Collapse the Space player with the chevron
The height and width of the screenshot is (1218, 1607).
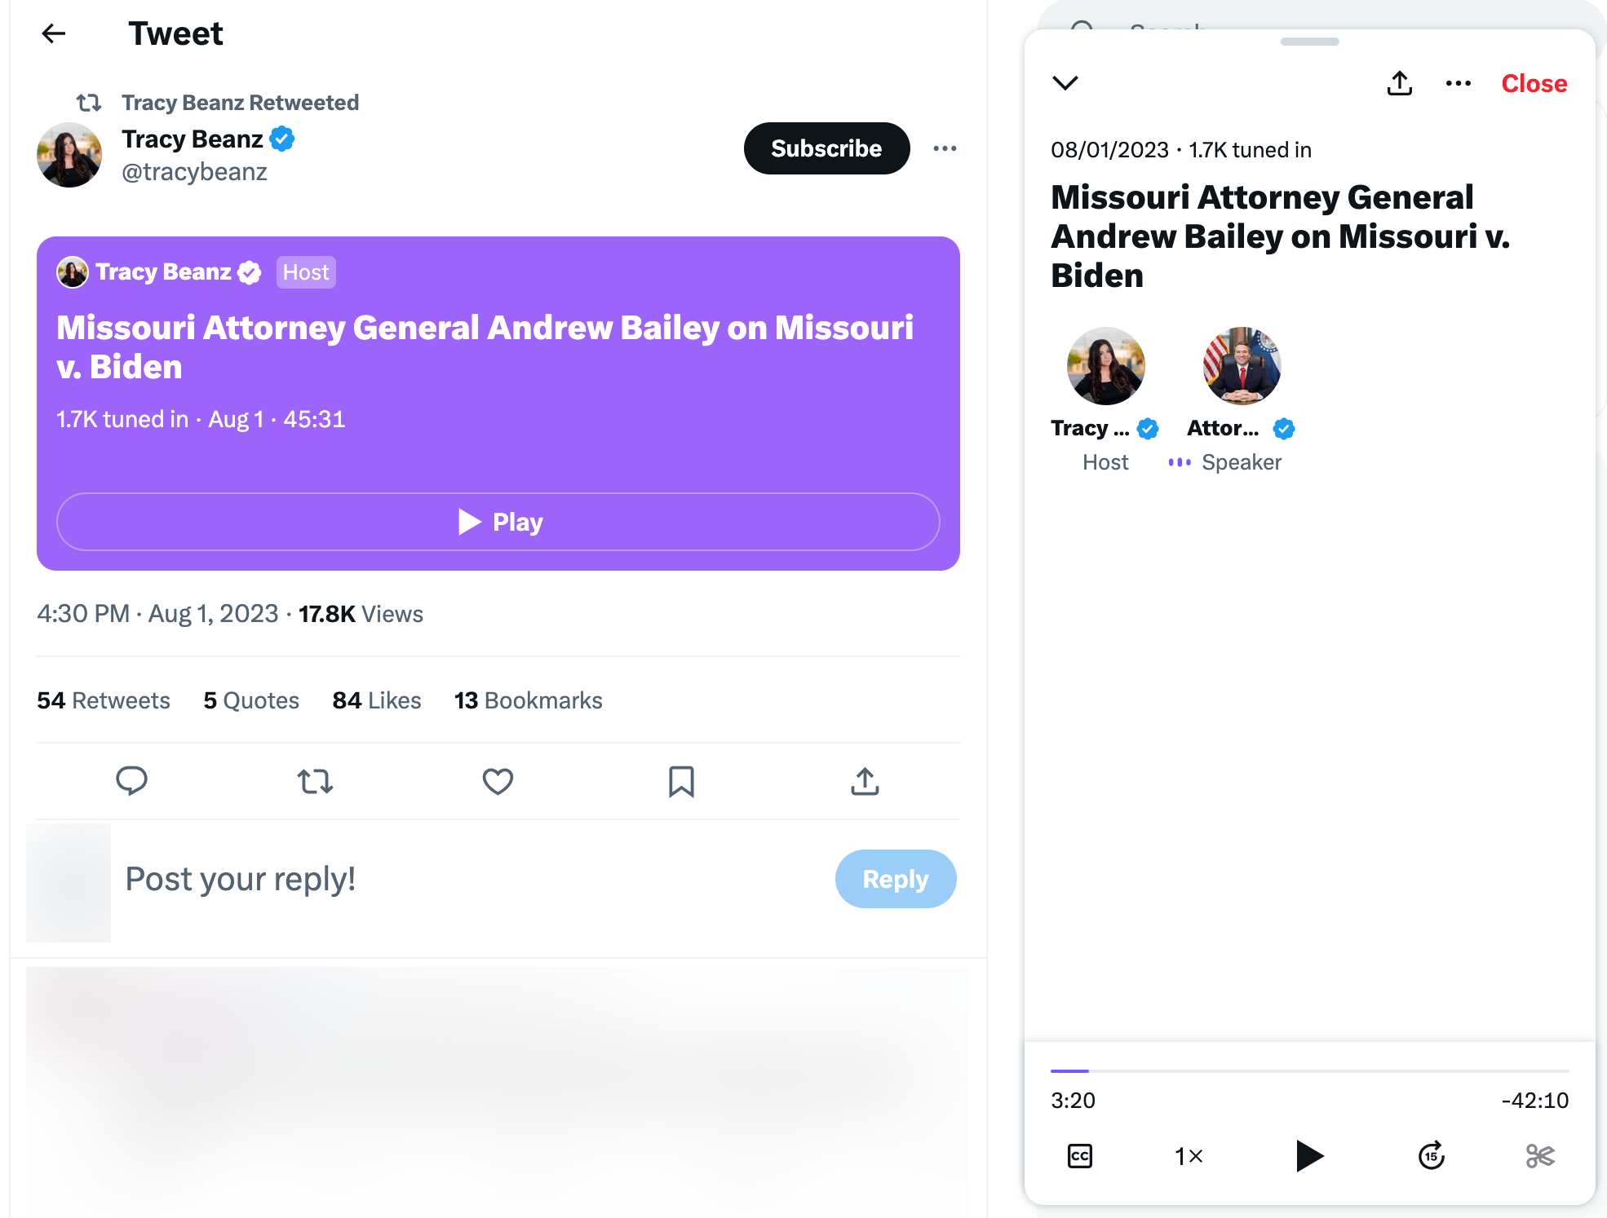(x=1065, y=83)
